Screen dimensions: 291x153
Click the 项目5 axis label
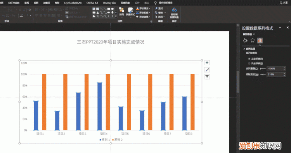pyautogui.click(x=125, y=134)
